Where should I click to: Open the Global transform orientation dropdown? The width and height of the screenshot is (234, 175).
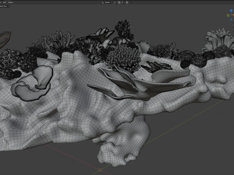pyautogui.click(x=107, y=2)
